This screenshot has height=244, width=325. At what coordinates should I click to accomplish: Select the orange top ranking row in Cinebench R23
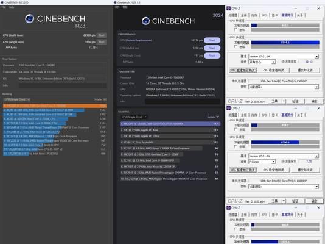(55, 106)
